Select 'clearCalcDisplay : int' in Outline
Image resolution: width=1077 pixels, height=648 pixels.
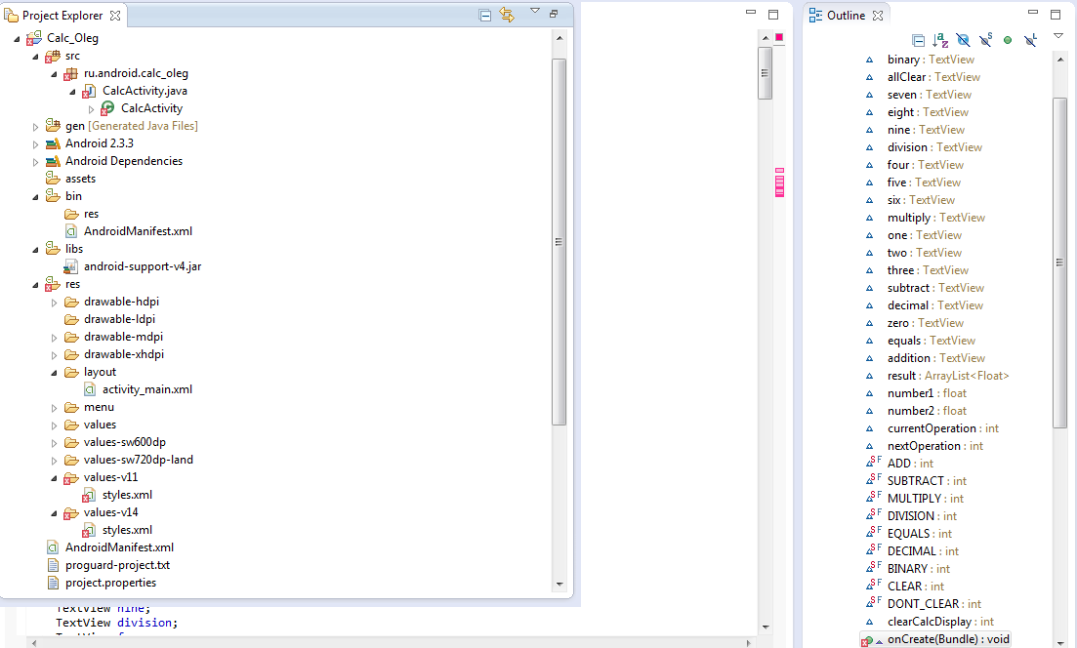coord(940,622)
